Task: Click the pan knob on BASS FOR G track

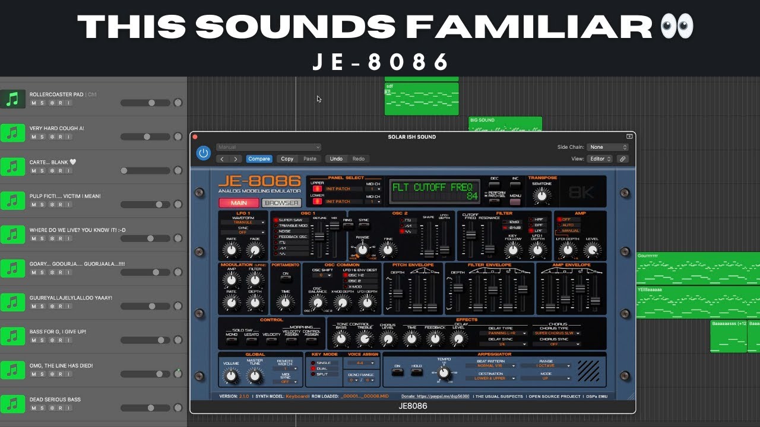Action: 178,340
